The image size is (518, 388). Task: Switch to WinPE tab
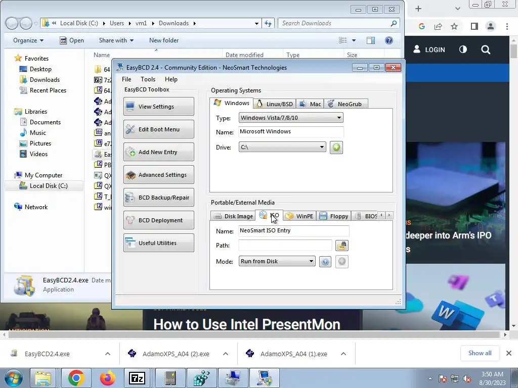pos(299,216)
